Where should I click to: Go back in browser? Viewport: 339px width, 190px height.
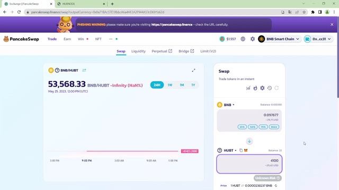click(5, 12)
